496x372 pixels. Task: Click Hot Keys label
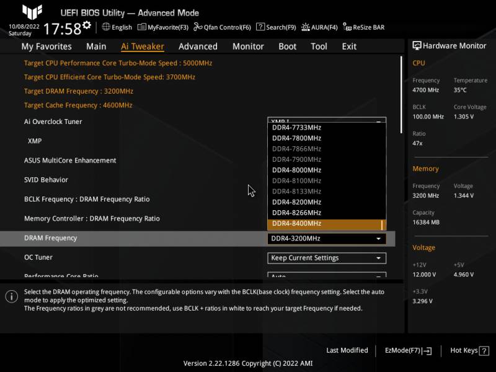pos(464,350)
